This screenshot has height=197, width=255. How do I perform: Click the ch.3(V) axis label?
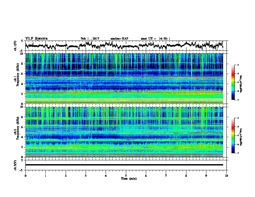pos(15,165)
